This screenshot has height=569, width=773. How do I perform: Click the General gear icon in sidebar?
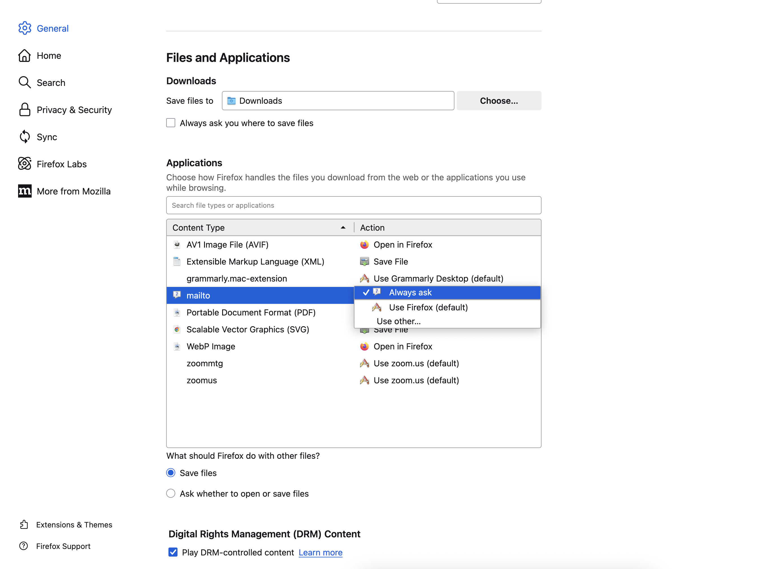[24, 28]
